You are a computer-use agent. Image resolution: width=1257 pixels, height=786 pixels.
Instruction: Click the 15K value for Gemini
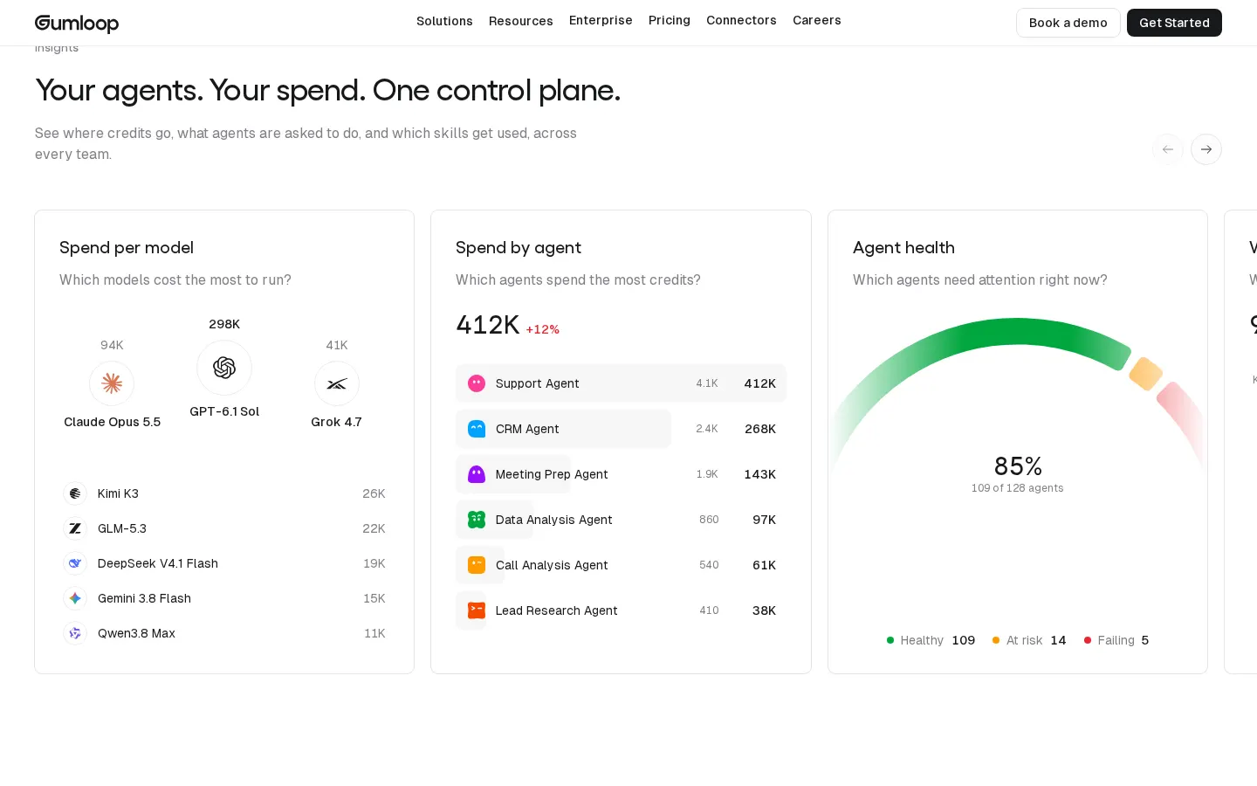click(374, 598)
